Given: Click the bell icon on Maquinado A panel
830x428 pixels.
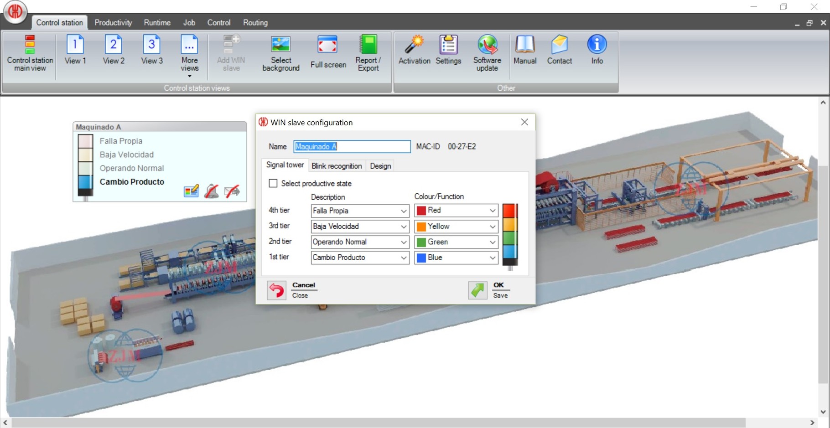Looking at the screenshot, I should [x=211, y=191].
